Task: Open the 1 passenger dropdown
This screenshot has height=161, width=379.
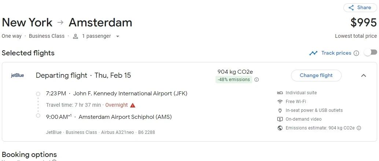Action: (96, 36)
